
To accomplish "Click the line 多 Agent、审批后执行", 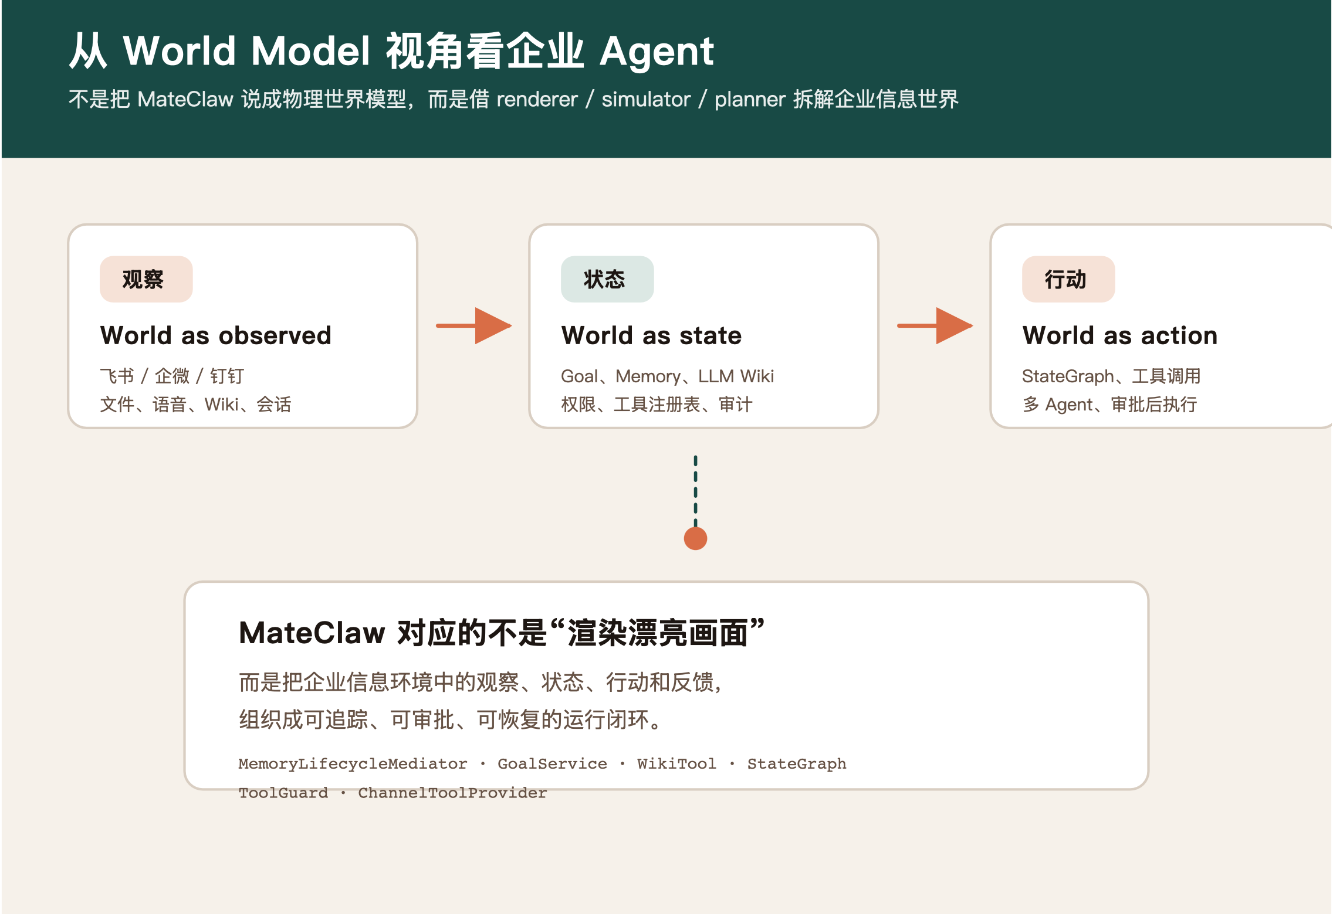I will tap(1109, 405).
